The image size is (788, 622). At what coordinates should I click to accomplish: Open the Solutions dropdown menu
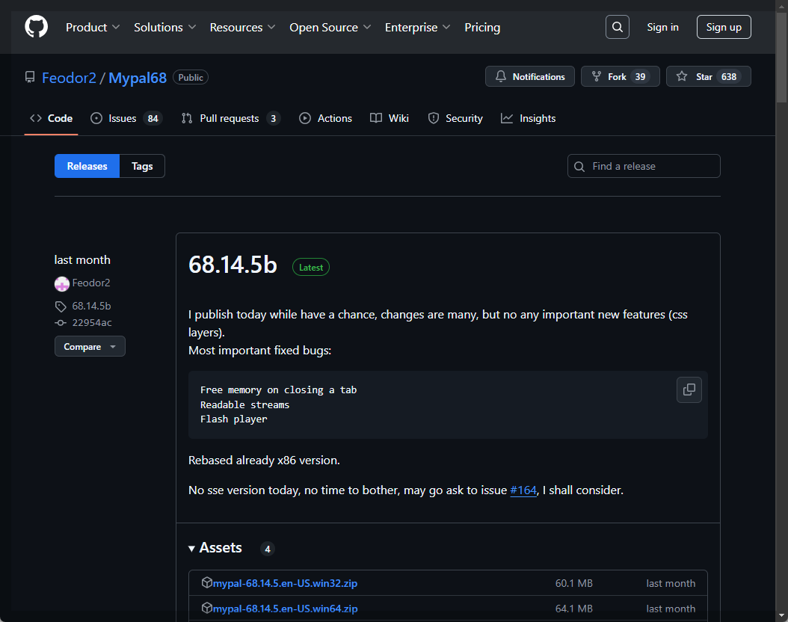164,27
